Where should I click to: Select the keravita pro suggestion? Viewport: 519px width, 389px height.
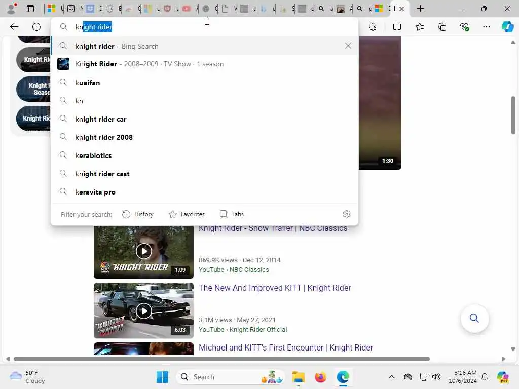click(x=205, y=192)
